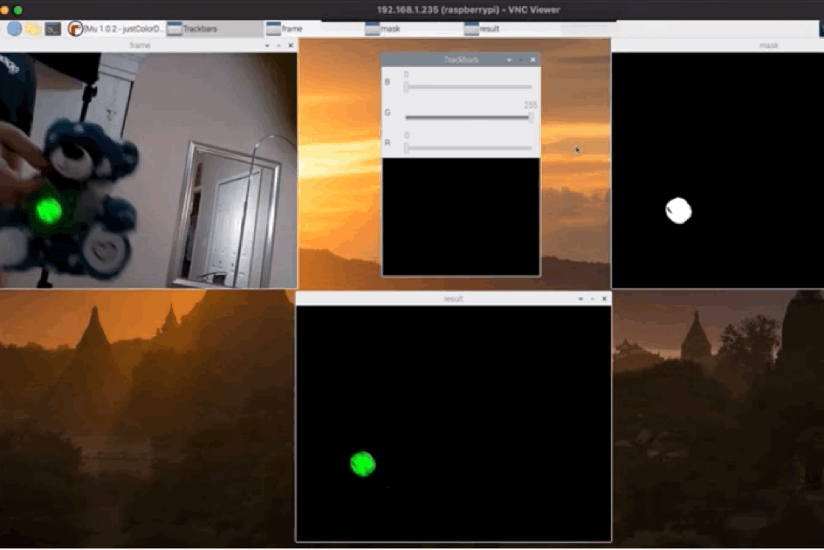Maximize the Trackbars window
Image resolution: width=824 pixels, height=550 pixels.
[x=521, y=59]
